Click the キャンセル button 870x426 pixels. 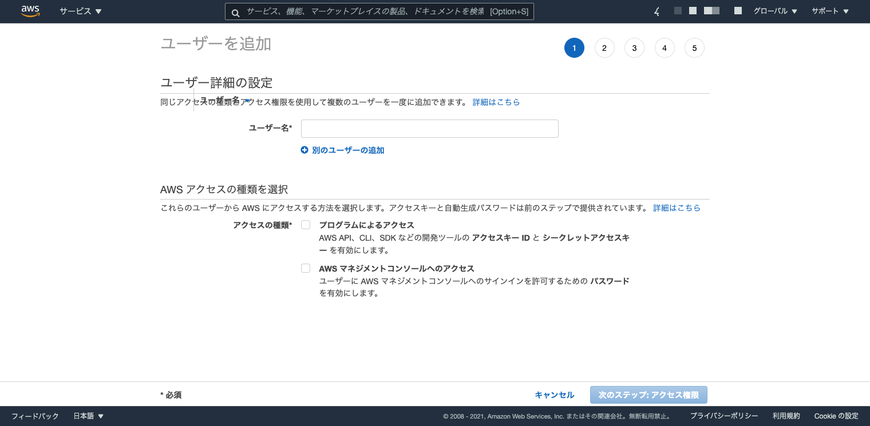click(x=554, y=395)
